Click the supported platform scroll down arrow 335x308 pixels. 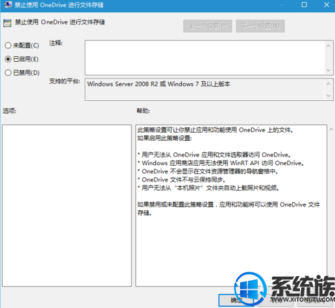click(328, 96)
